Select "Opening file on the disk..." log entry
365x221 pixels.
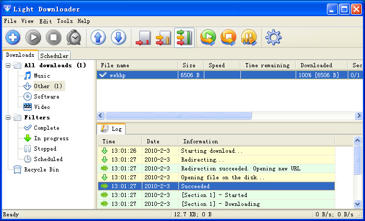[216, 177]
